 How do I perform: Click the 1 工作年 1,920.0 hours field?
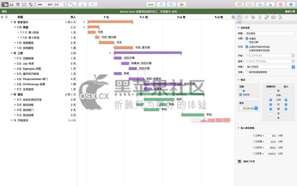coord(271,154)
